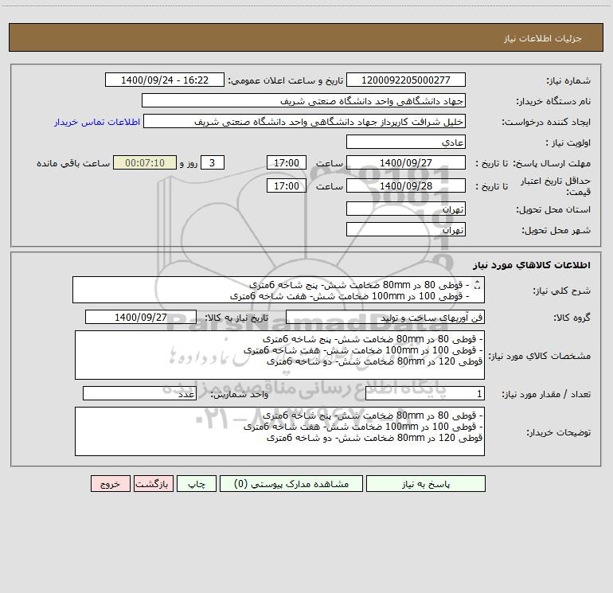The width and height of the screenshot is (613, 593).
Task: Click the چاپ print button
Action: click(x=197, y=484)
